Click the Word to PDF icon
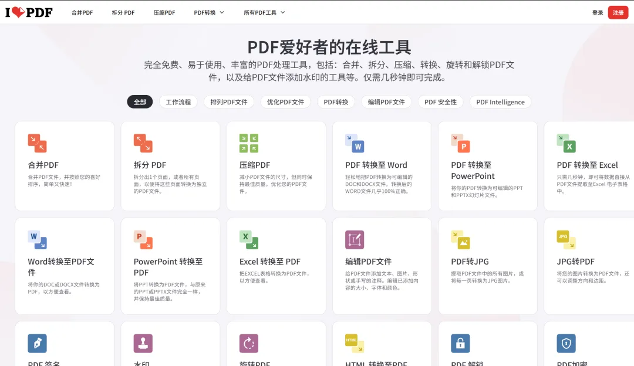Image resolution: width=634 pixels, height=366 pixels. tap(37, 239)
